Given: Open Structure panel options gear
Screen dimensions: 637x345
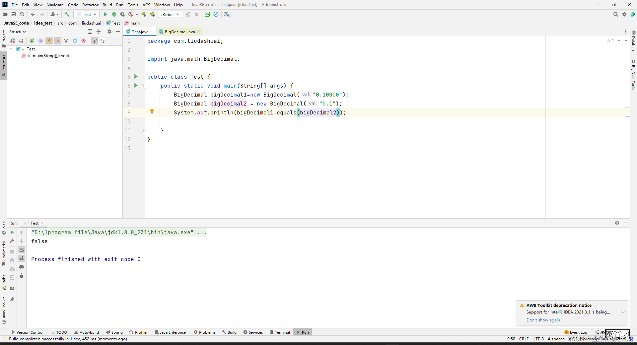Looking at the screenshot, I should point(109,32).
